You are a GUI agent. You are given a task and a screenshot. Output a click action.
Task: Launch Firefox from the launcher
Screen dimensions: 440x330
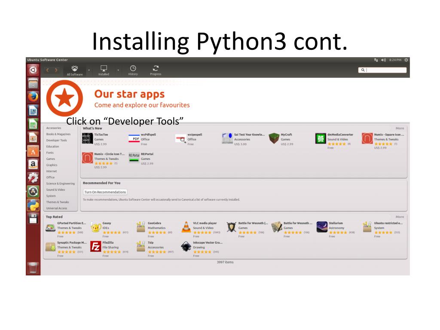click(x=33, y=97)
